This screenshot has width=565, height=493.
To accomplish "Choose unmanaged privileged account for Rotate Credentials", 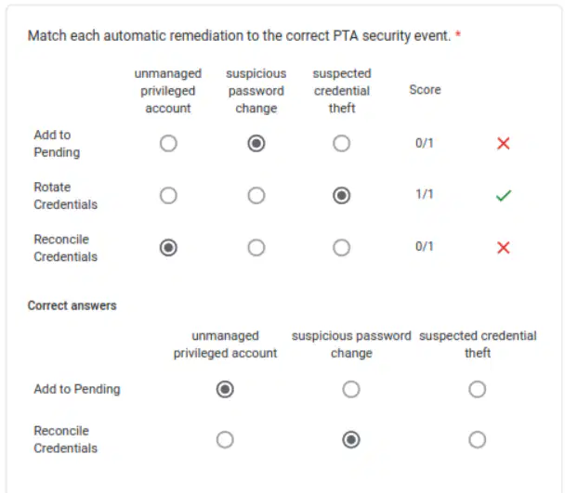I will pyautogui.click(x=168, y=196).
